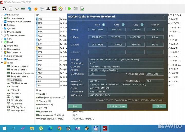185x132 pixels.
Task: Expand the Системная плата node
Action: point(2,18)
